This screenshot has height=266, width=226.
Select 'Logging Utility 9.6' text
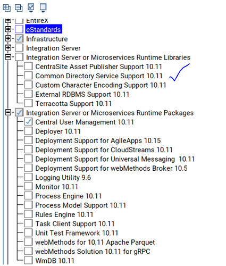[x=63, y=178]
